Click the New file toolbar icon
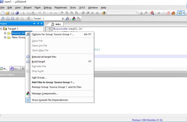 (3, 13)
